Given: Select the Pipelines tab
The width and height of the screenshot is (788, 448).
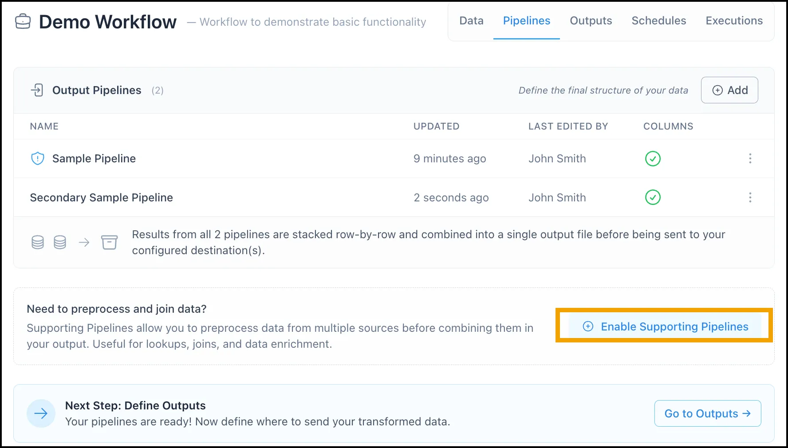Looking at the screenshot, I should 526,21.
